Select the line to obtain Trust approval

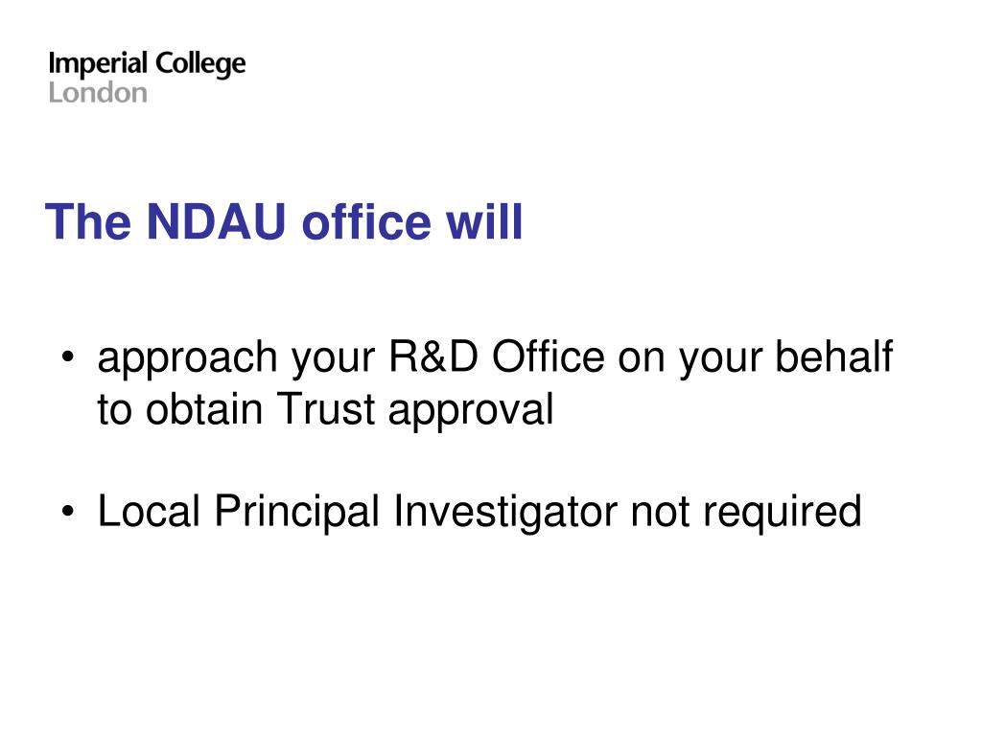tap(325, 410)
